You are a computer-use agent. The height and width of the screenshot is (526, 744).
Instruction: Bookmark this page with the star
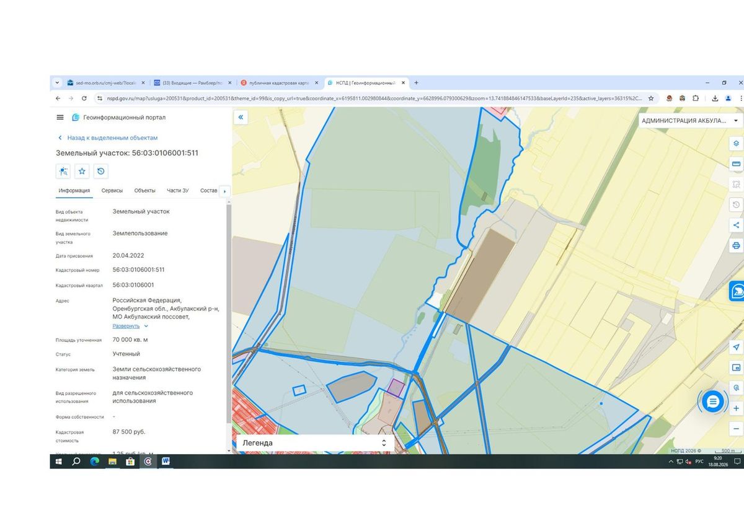coord(650,98)
